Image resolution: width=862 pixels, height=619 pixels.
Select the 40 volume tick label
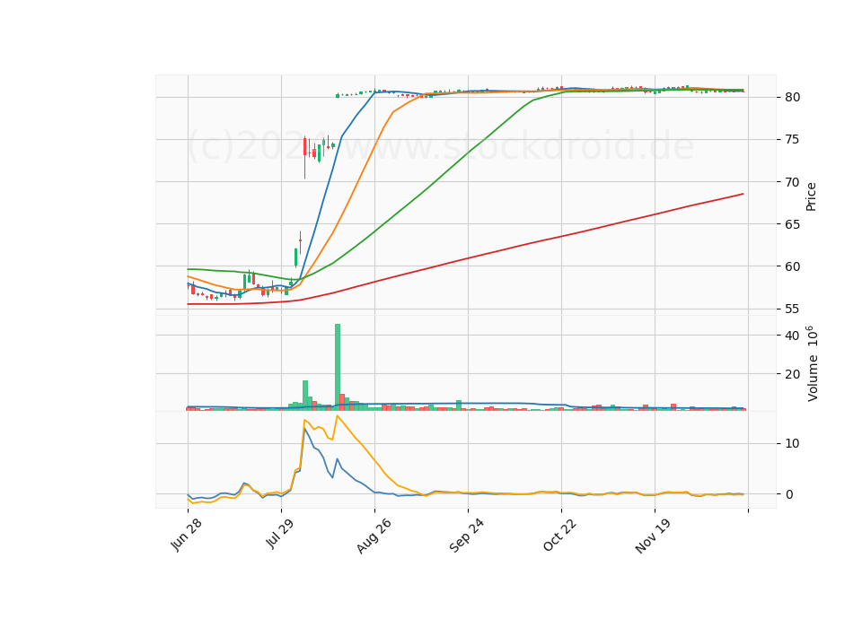792,336
